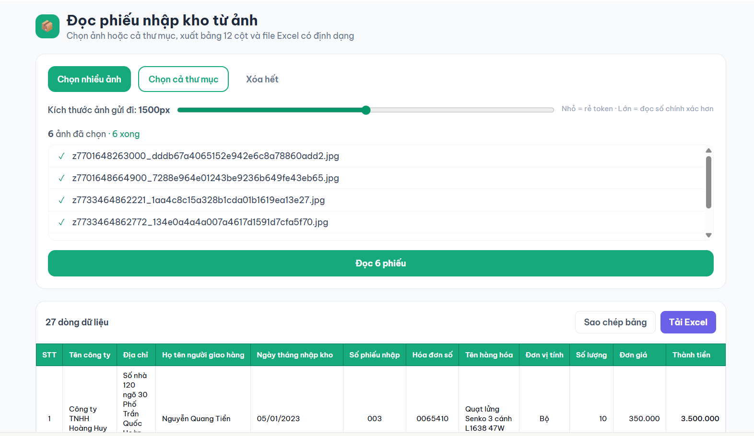Click the image size slider handle
This screenshot has height=436, width=754.
click(x=366, y=110)
